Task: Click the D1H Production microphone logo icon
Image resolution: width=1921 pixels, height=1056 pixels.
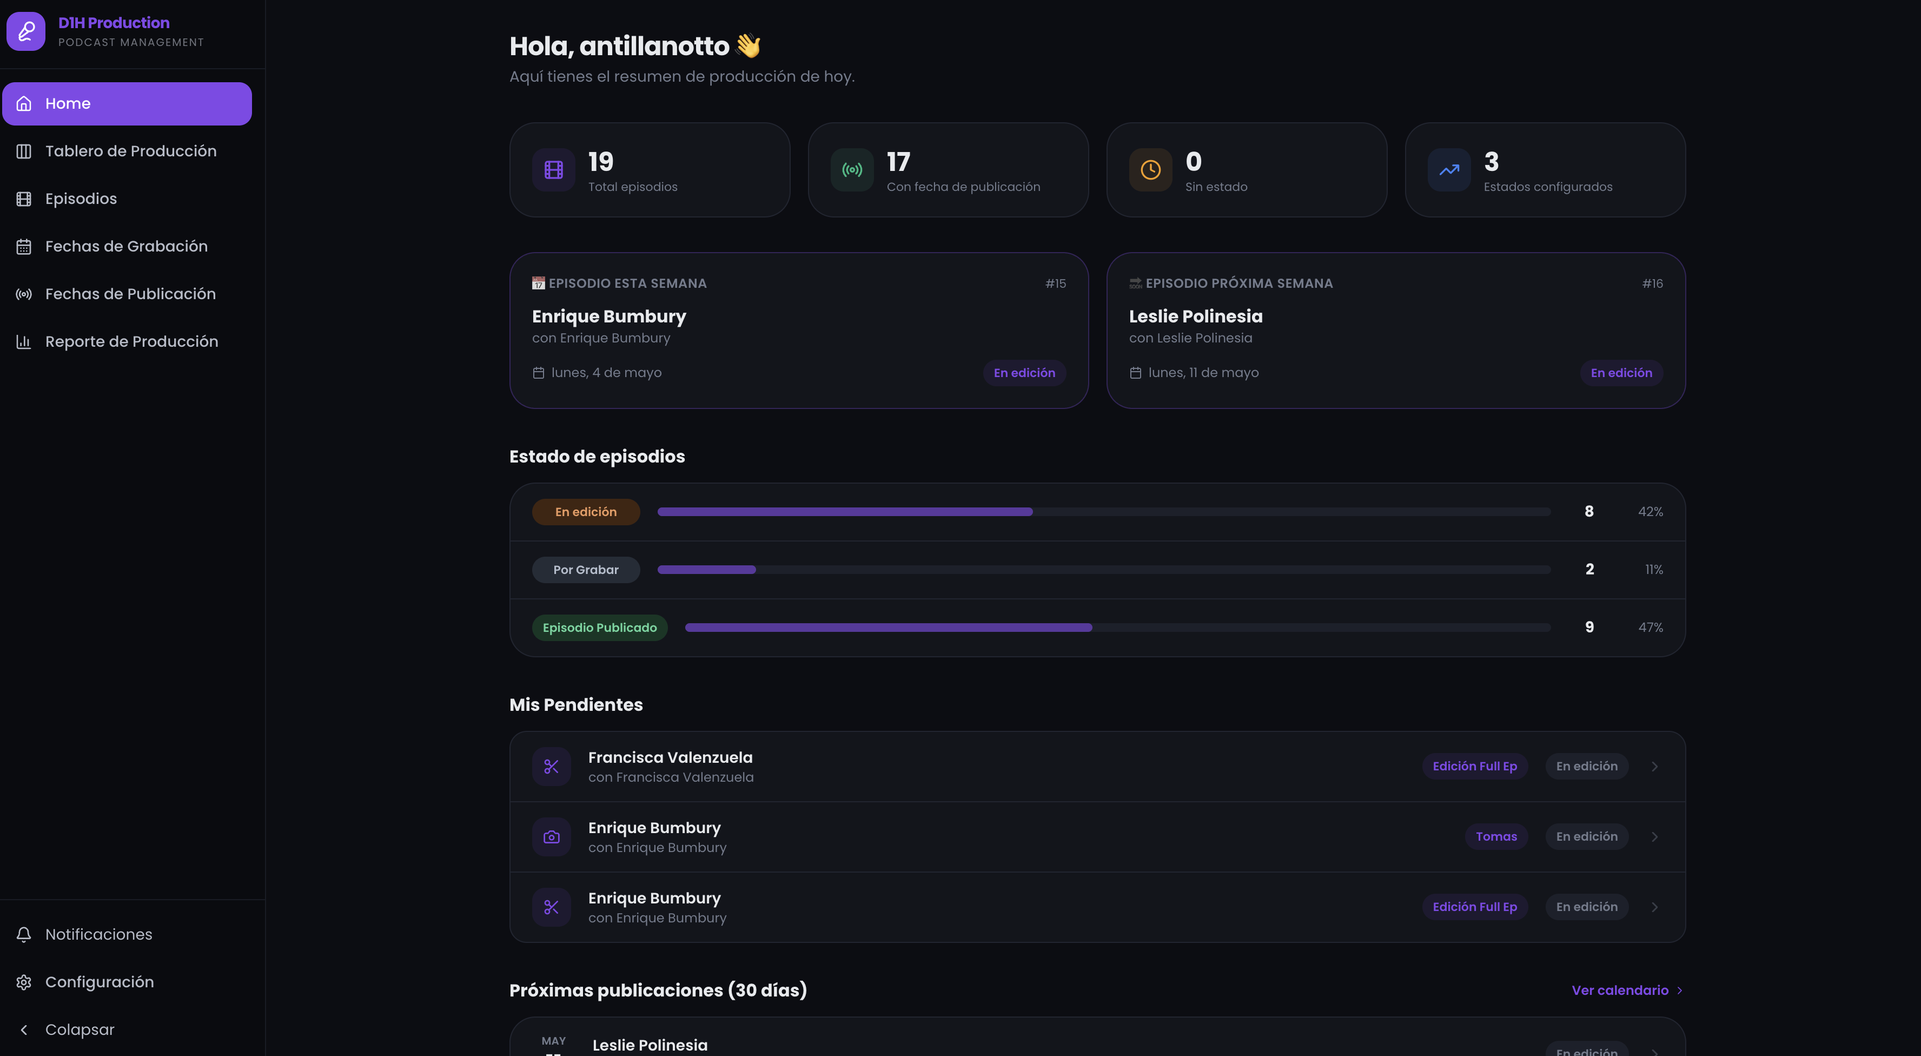Action: pyautogui.click(x=26, y=31)
